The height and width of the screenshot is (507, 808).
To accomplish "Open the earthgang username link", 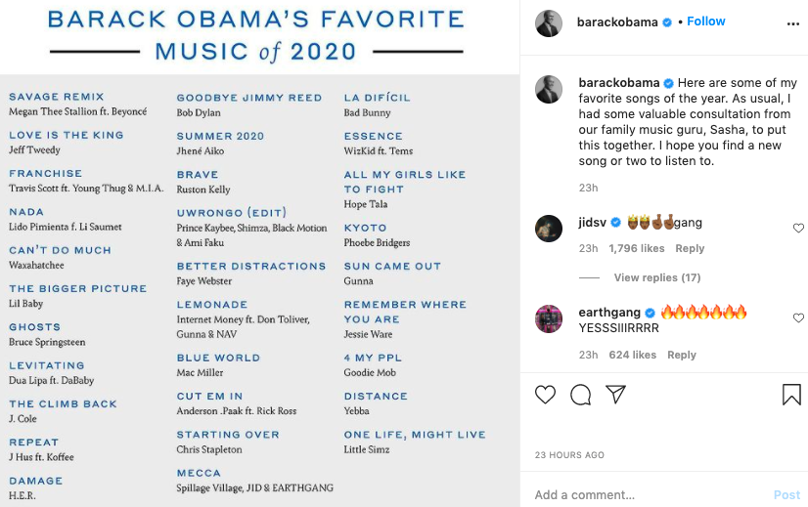I will point(609,313).
